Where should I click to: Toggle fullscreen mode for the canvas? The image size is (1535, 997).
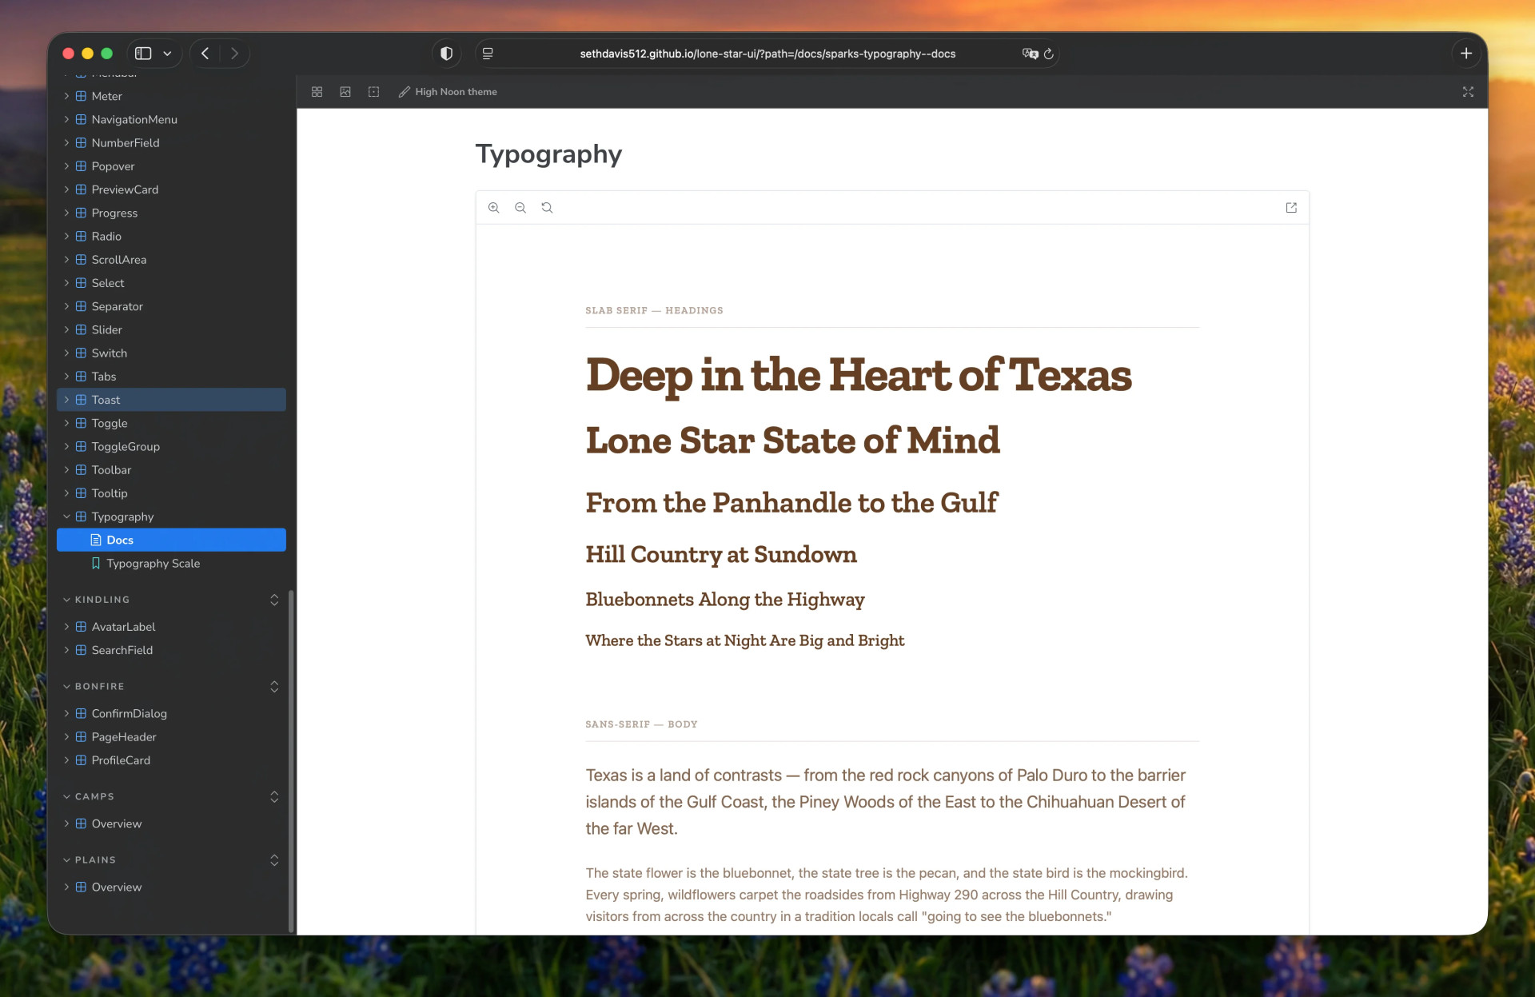click(x=1468, y=91)
